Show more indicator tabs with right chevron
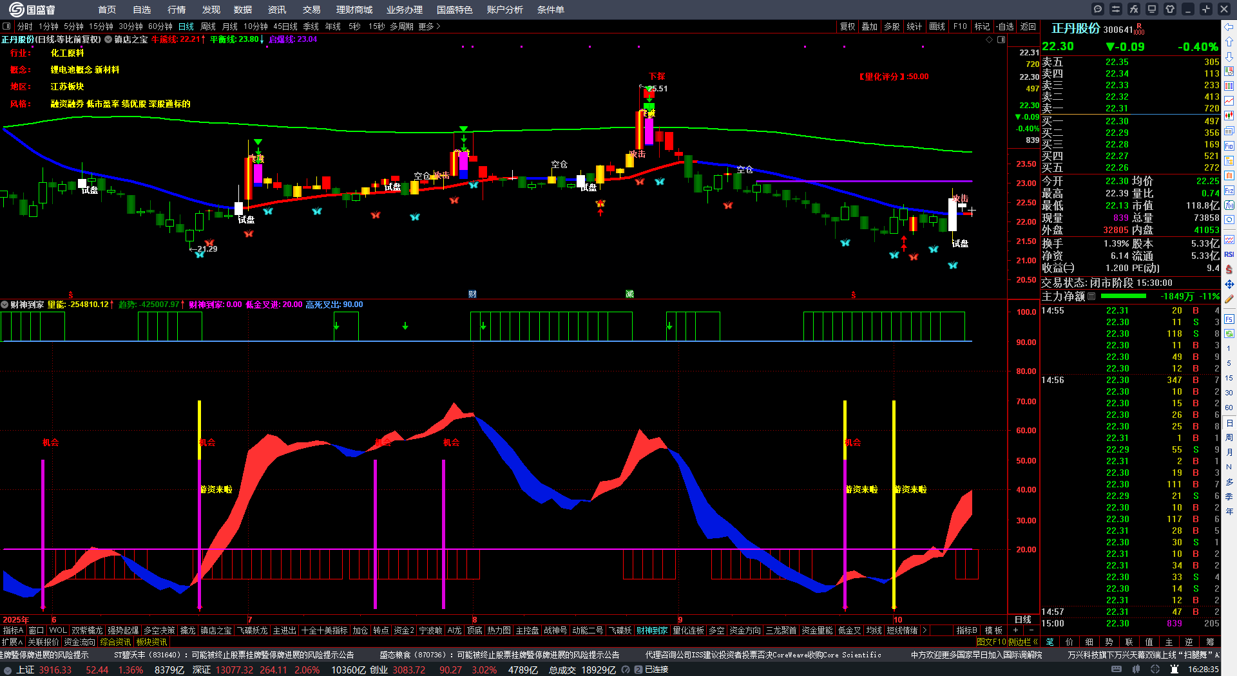This screenshot has height=676, width=1237. click(x=925, y=630)
